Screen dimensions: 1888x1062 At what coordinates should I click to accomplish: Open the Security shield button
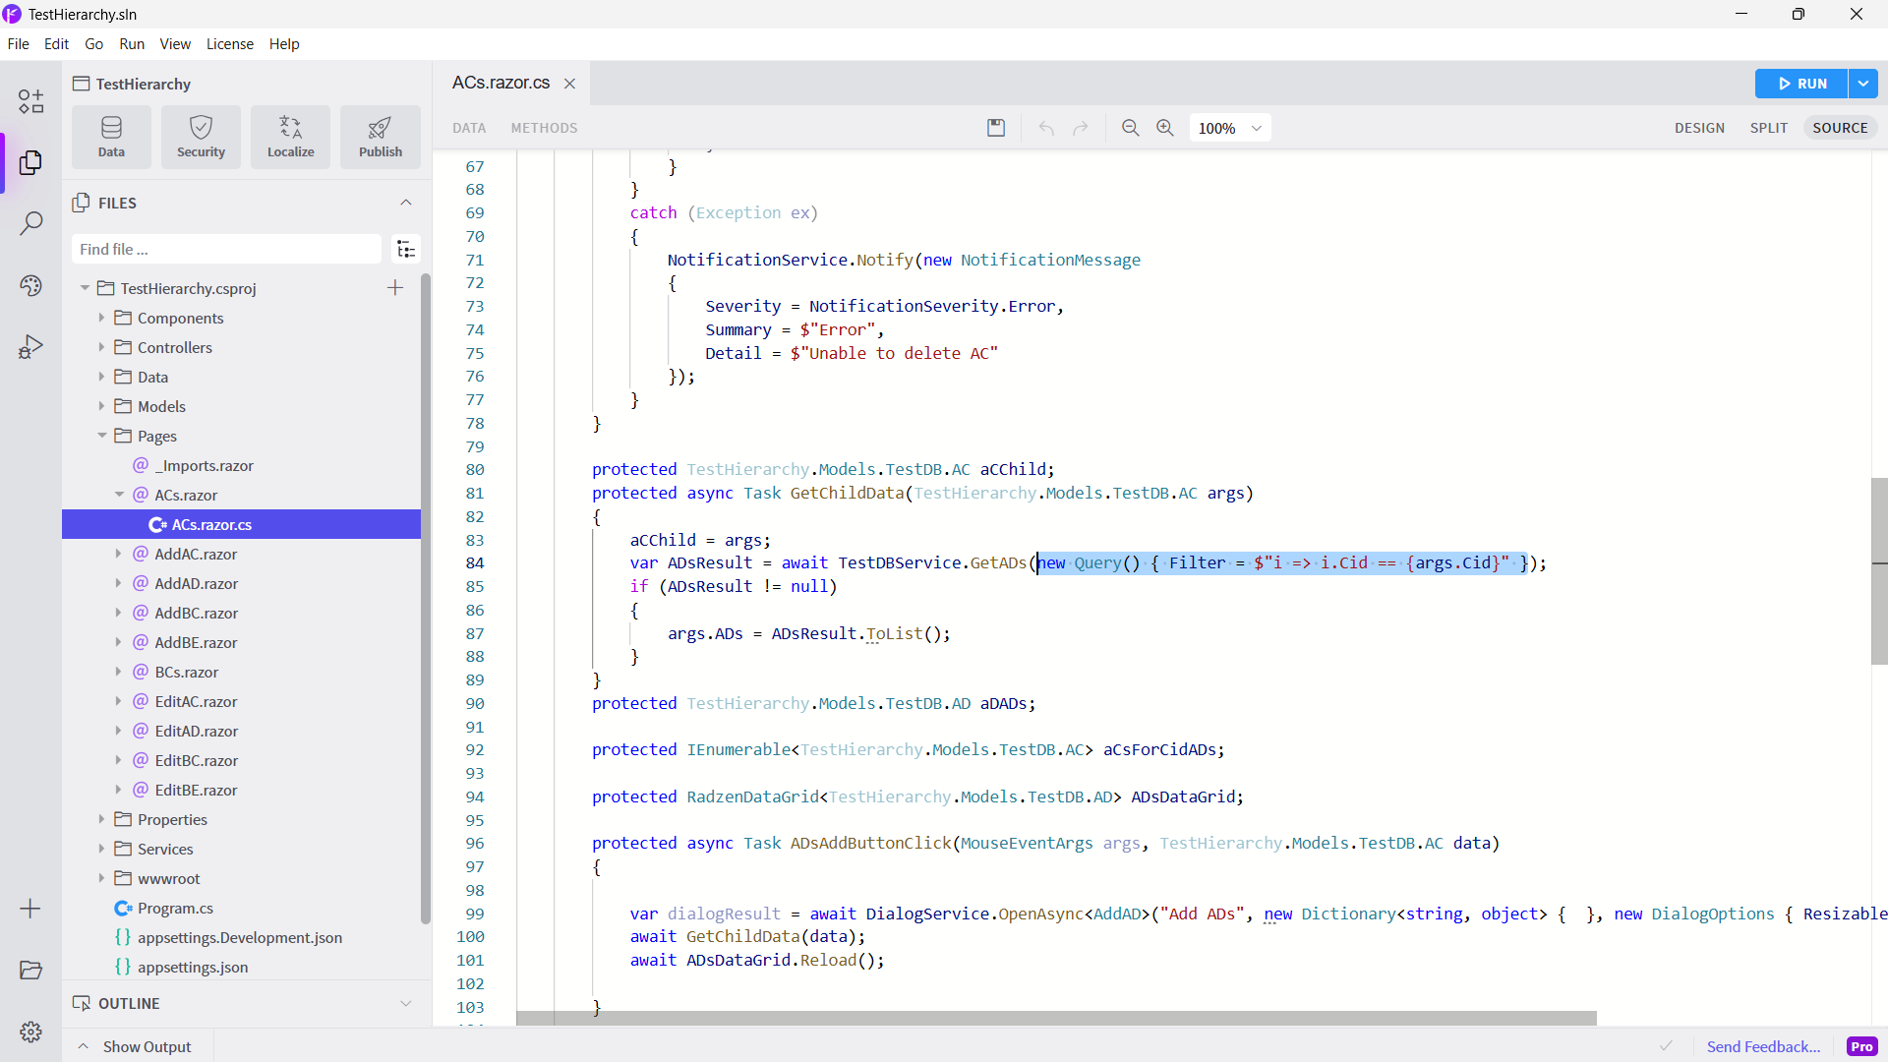click(201, 137)
